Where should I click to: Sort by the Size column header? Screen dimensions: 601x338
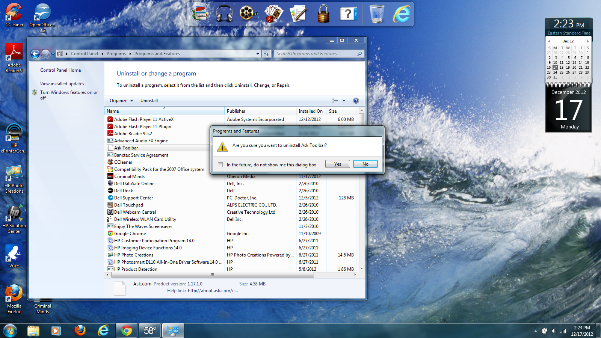point(342,111)
